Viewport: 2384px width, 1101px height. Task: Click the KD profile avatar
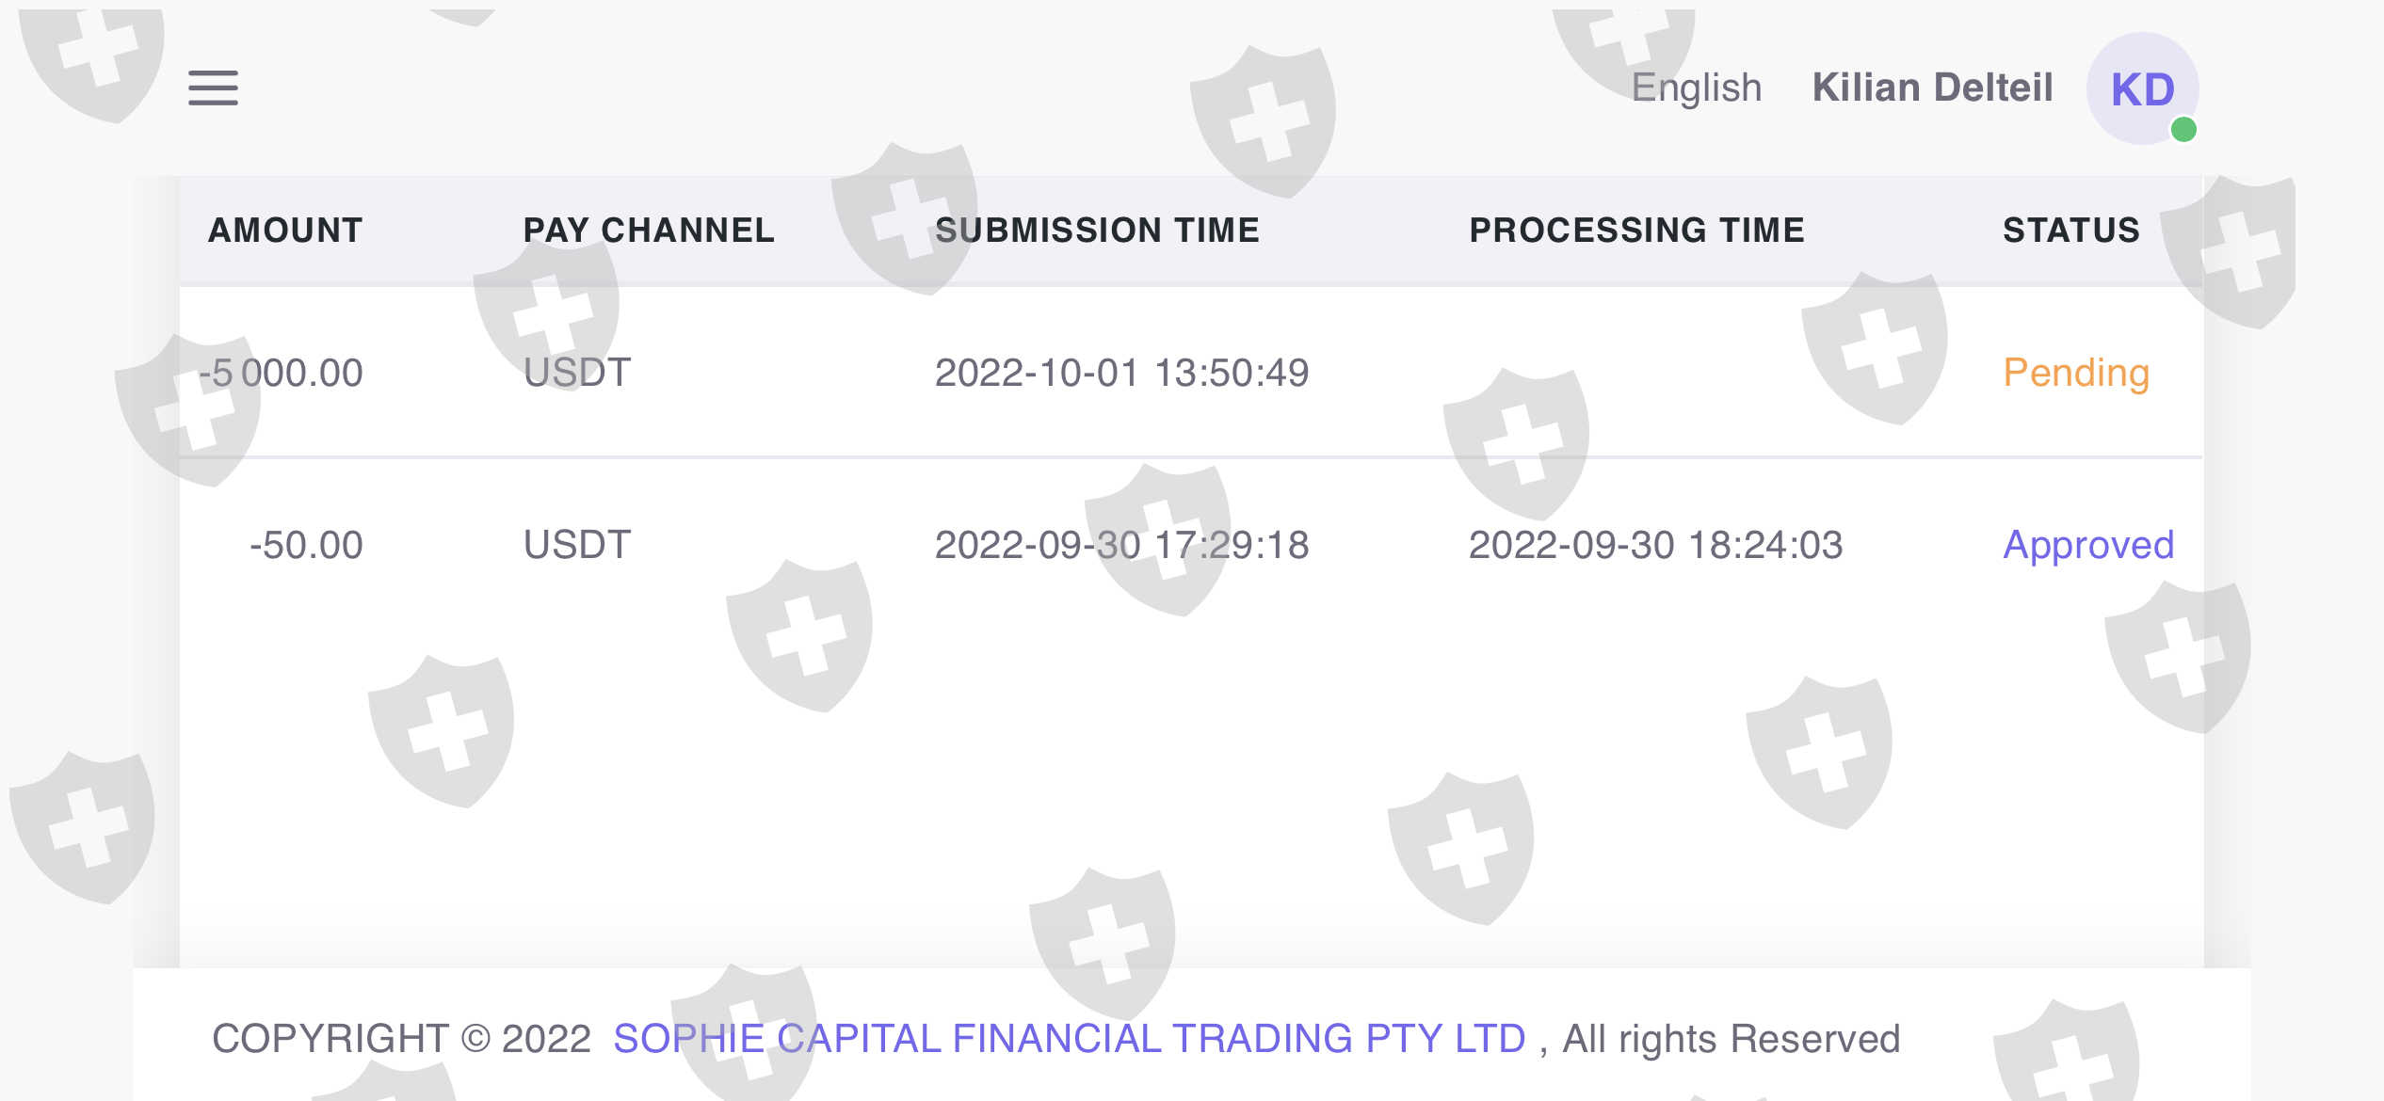[2142, 88]
